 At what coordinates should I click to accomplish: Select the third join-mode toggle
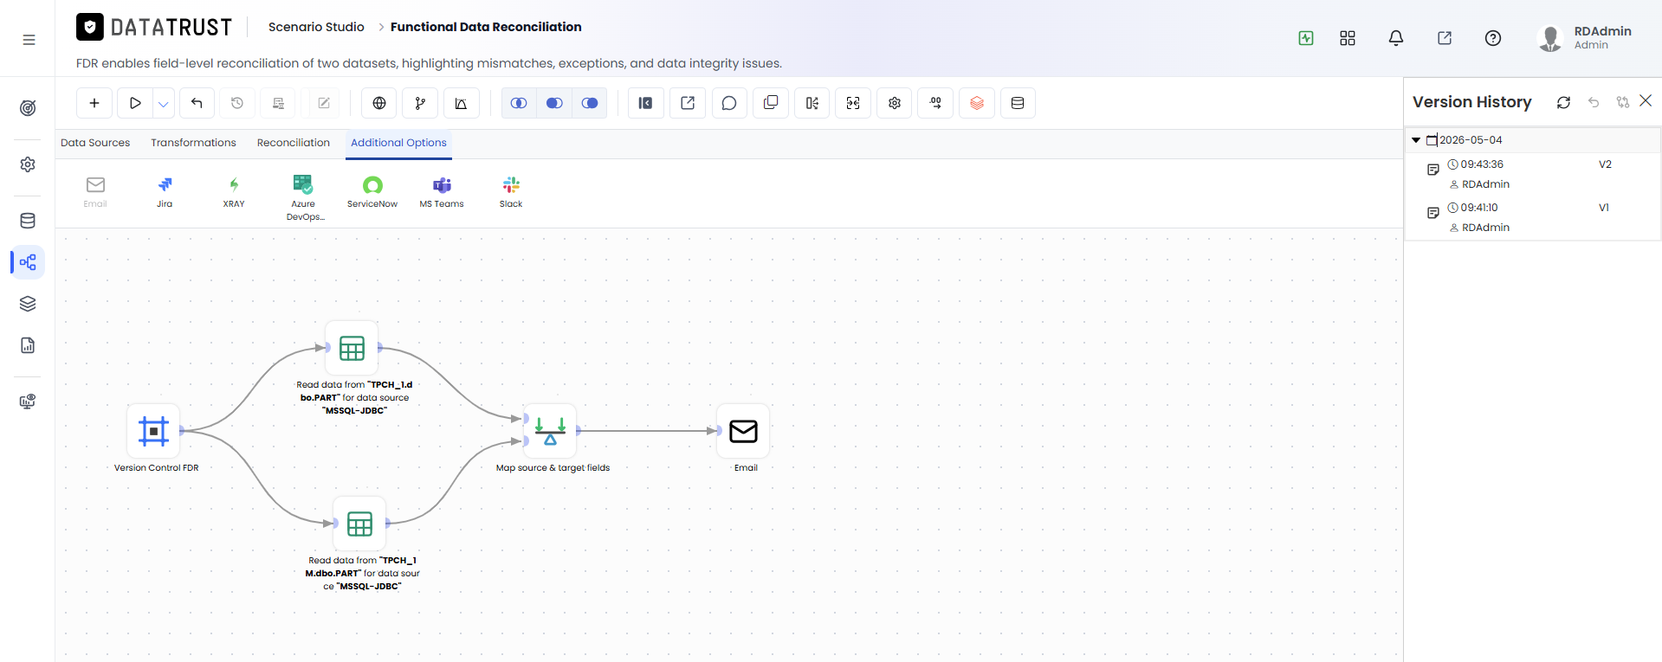tap(590, 103)
